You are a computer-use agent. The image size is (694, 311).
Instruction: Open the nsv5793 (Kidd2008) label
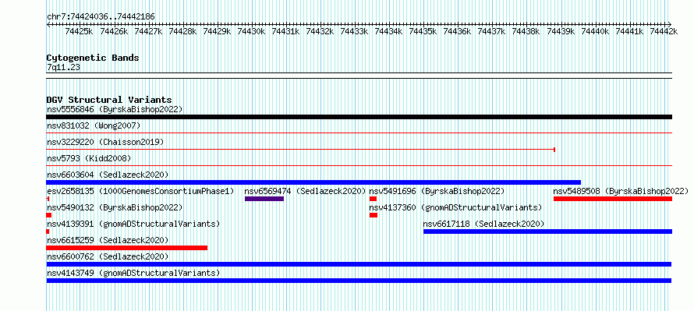coord(89,158)
